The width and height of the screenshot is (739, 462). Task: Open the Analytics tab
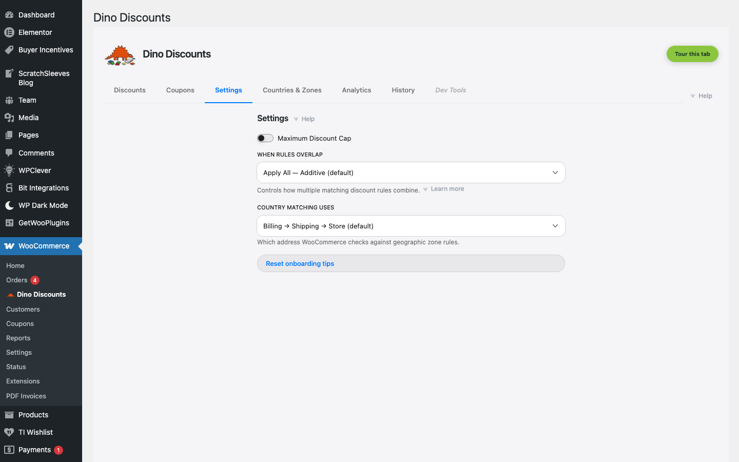[x=357, y=90]
